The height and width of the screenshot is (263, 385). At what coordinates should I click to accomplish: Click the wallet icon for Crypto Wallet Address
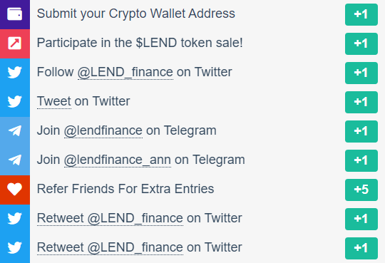click(15, 14)
